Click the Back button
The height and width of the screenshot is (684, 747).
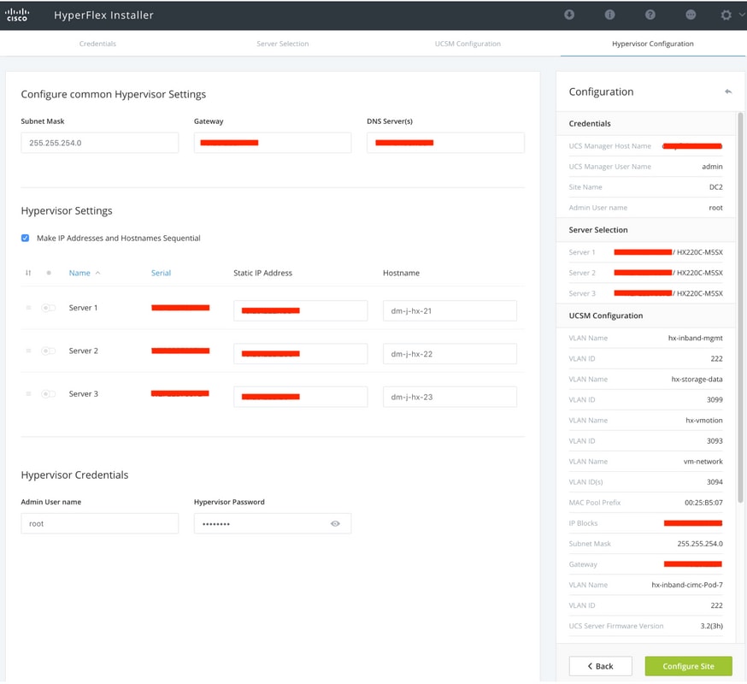600,666
